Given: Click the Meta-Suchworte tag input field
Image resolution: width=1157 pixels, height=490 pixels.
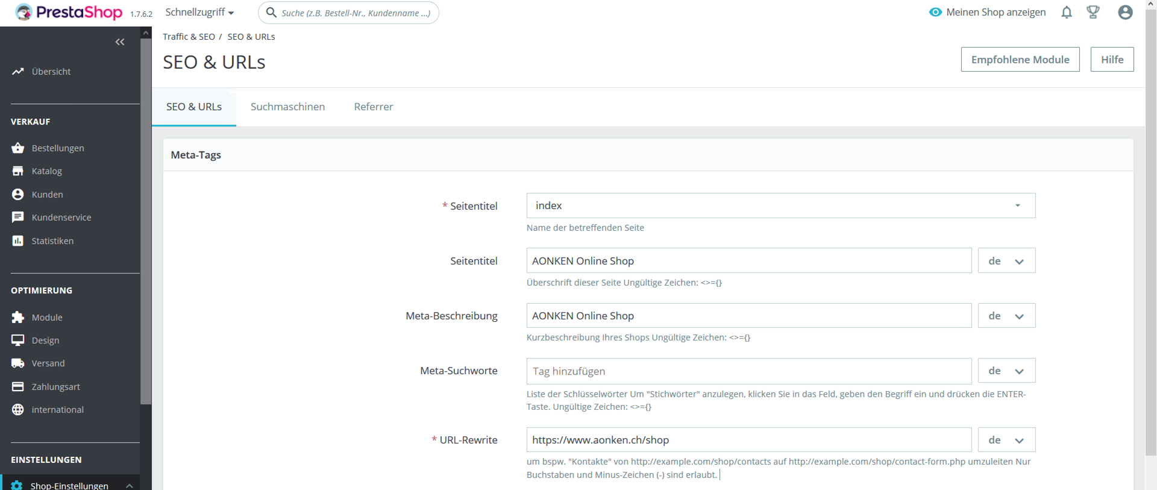Looking at the screenshot, I should click(748, 371).
